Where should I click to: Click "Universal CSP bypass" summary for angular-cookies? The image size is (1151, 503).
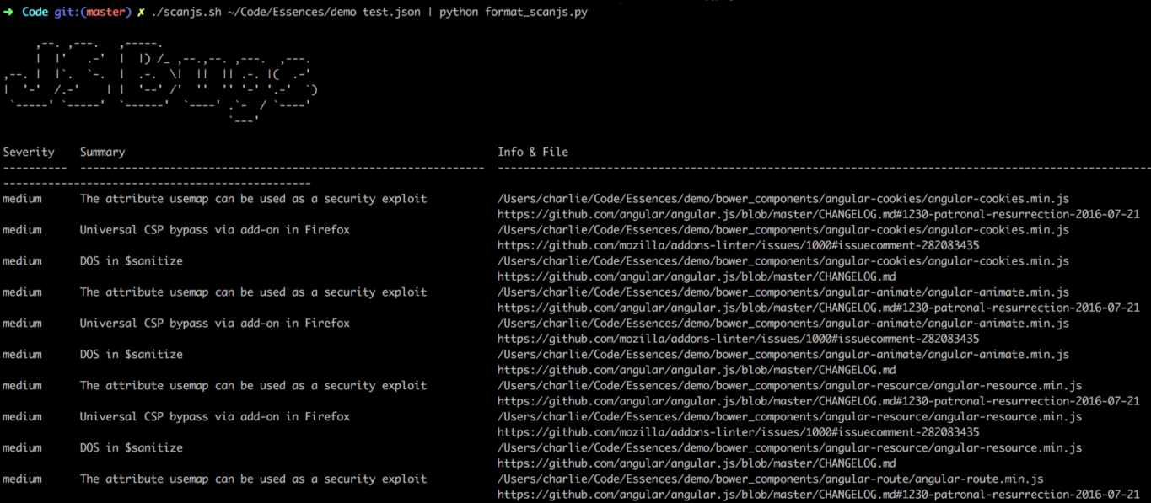(214, 230)
